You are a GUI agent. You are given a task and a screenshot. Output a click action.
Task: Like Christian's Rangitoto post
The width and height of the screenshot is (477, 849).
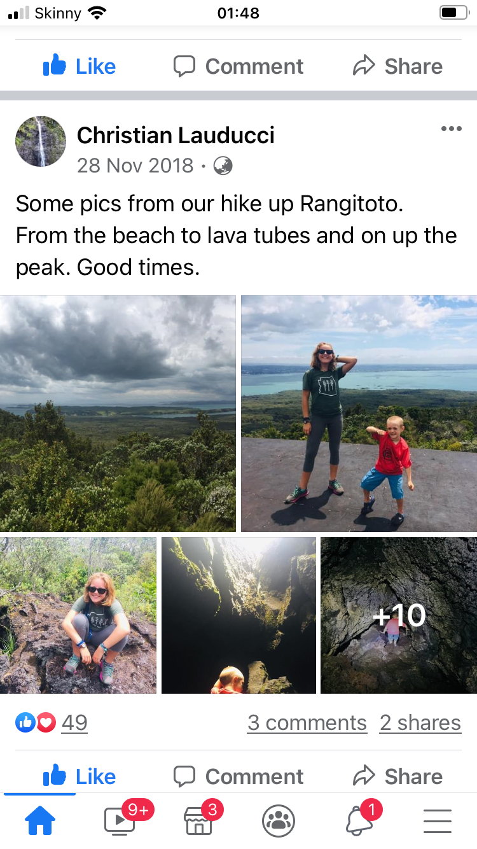click(79, 776)
